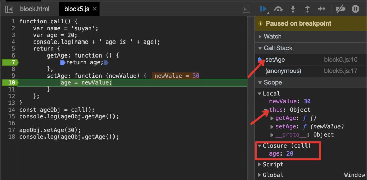367x180 pixels.
Task: Step into next function call
Action: [x=293, y=9]
